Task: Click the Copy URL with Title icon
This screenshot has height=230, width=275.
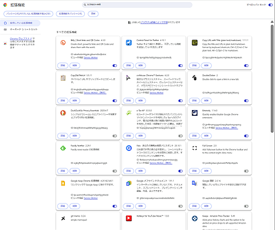Action: (195, 43)
